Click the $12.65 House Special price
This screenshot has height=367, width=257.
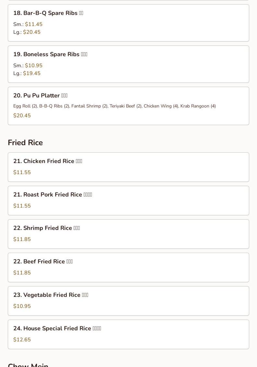coord(22,340)
